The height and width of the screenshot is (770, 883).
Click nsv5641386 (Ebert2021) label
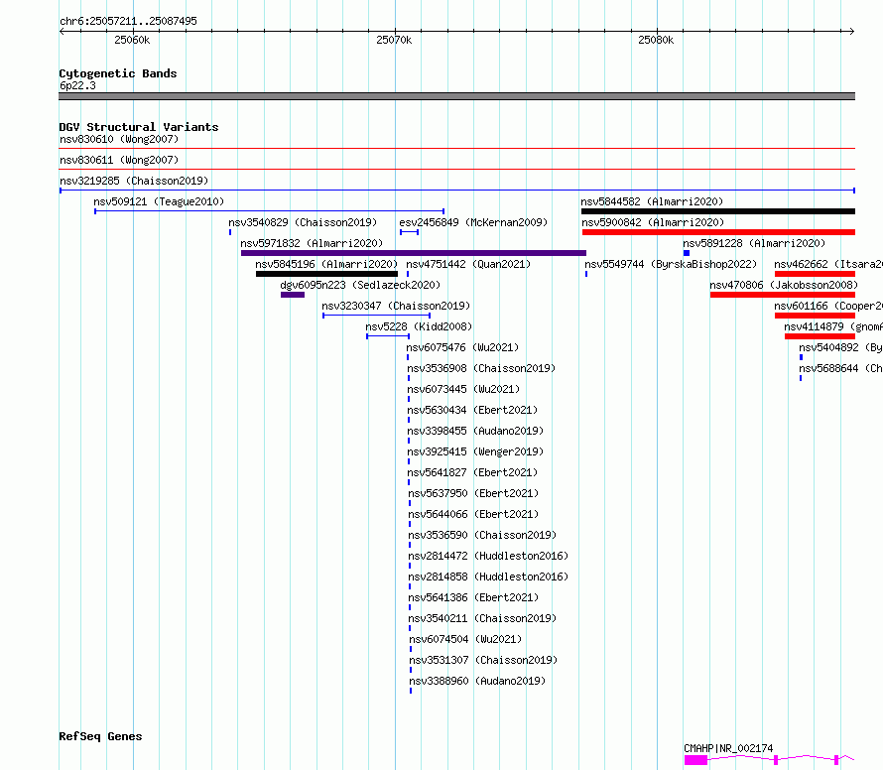[x=473, y=597]
